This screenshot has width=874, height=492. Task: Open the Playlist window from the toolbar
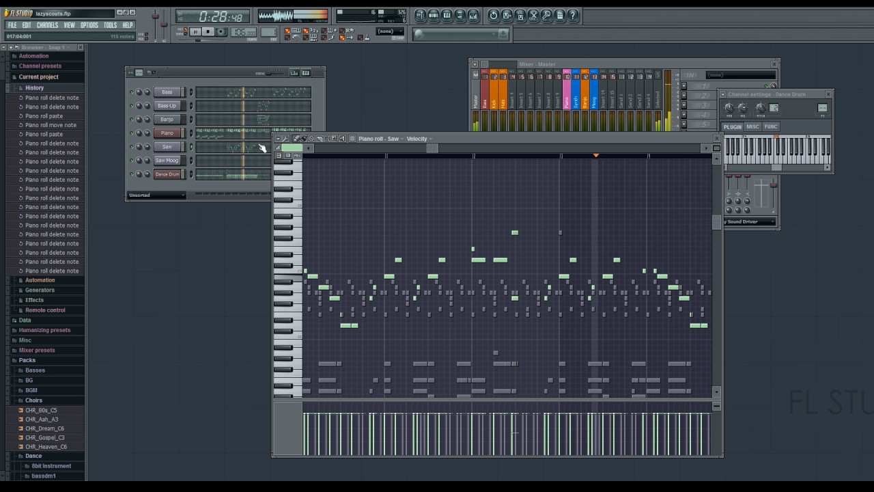tap(420, 15)
